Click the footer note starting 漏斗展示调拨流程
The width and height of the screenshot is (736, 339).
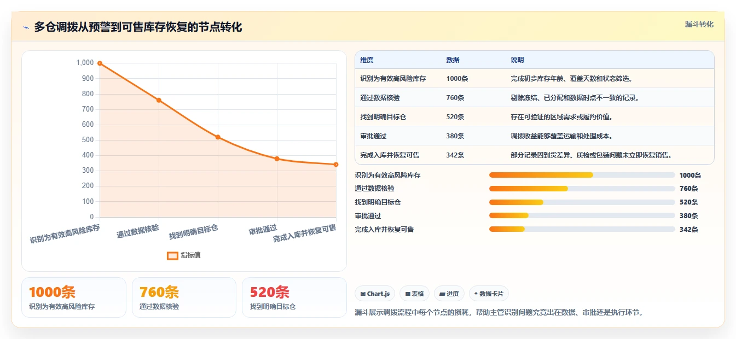500,313
